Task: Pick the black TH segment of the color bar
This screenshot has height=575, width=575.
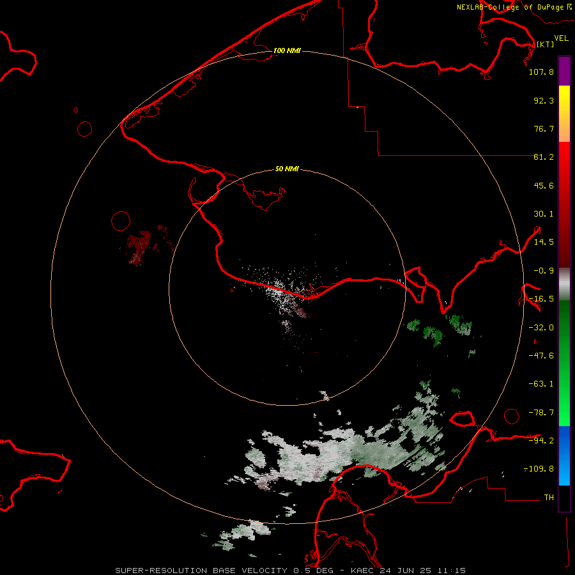Action: pyautogui.click(x=564, y=498)
